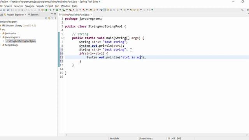Click the horizontal scrollbar left arrow
Viewport: 249px width, 140px height.
point(66,135)
